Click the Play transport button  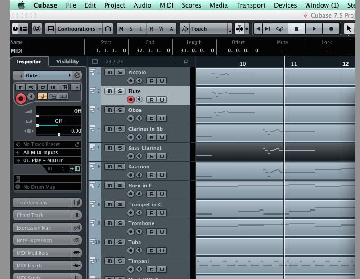click(x=314, y=29)
